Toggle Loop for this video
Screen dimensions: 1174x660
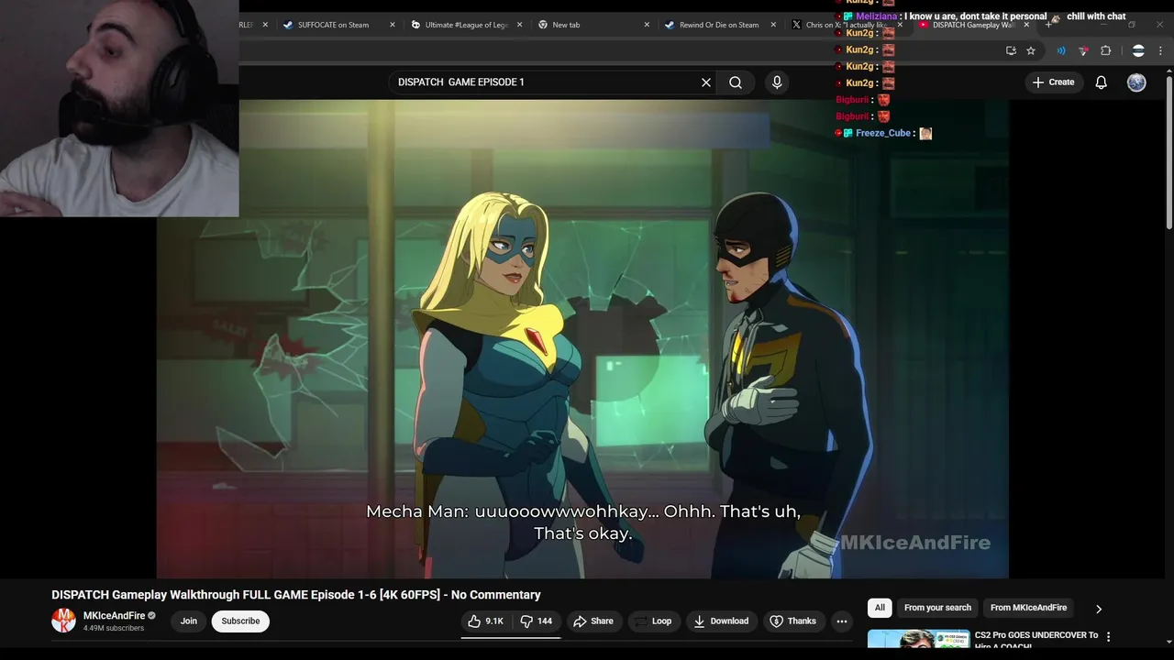click(x=652, y=621)
